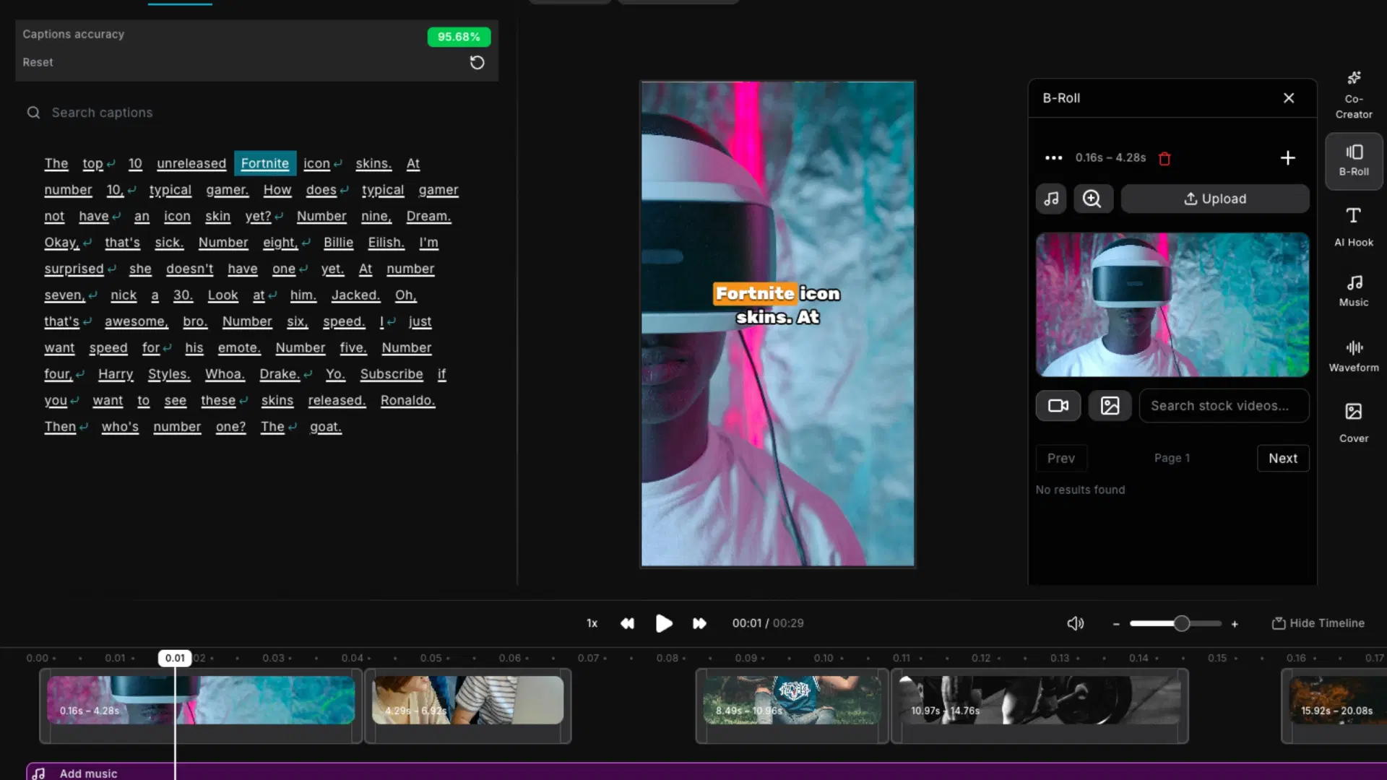Delete the 0.16s–4.28s B-Roll clip
Image resolution: width=1387 pixels, height=780 pixels.
tap(1165, 158)
